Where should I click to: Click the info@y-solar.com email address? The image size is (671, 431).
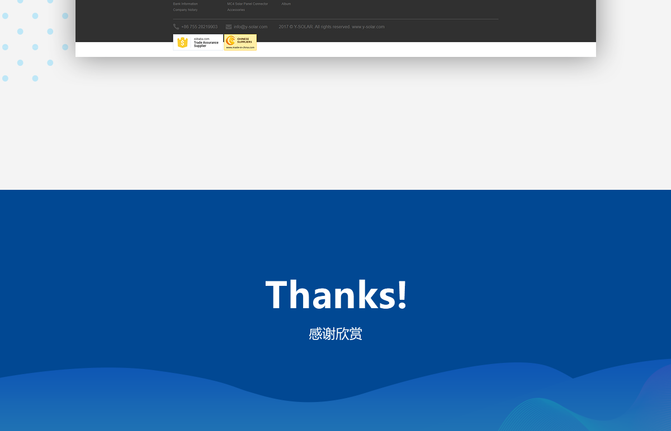coord(251,27)
